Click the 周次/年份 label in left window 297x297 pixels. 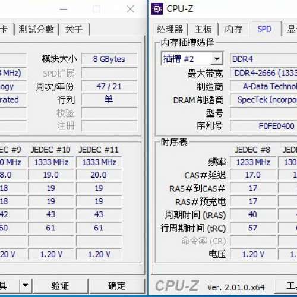coord(55,87)
